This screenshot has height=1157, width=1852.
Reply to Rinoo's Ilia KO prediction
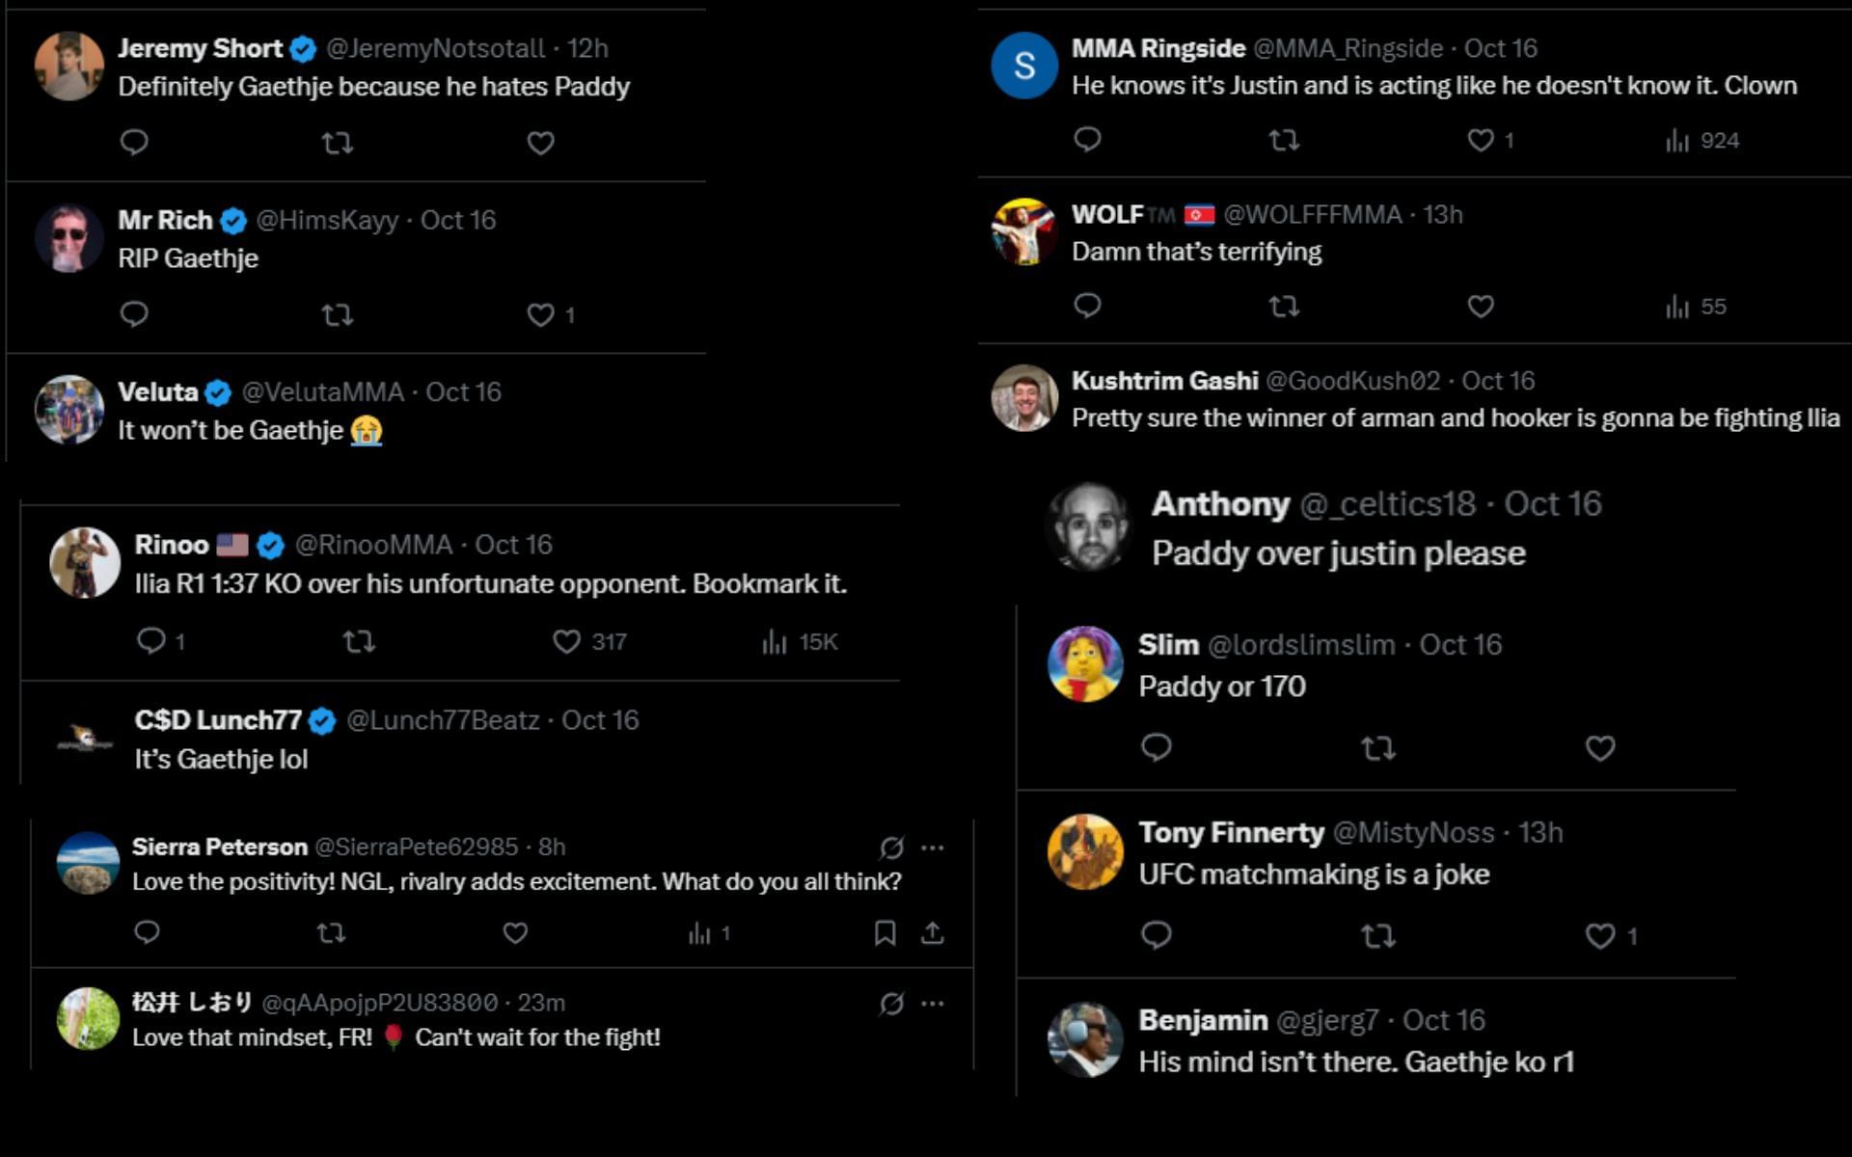click(x=151, y=641)
